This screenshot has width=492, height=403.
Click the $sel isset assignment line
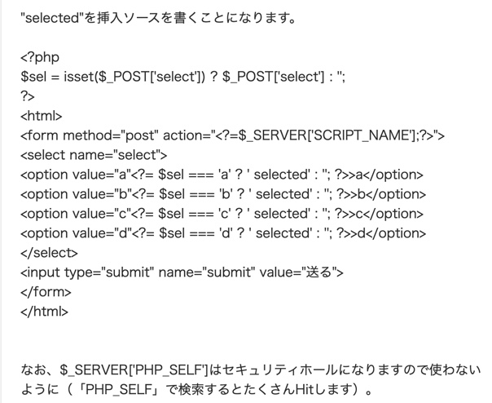coord(183,78)
